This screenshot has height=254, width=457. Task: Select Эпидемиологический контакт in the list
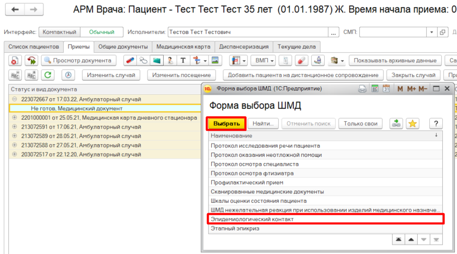tap(325, 219)
